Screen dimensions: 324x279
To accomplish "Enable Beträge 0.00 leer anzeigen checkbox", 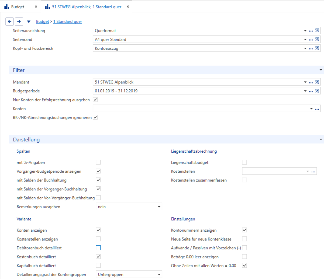I will coord(245,257).
